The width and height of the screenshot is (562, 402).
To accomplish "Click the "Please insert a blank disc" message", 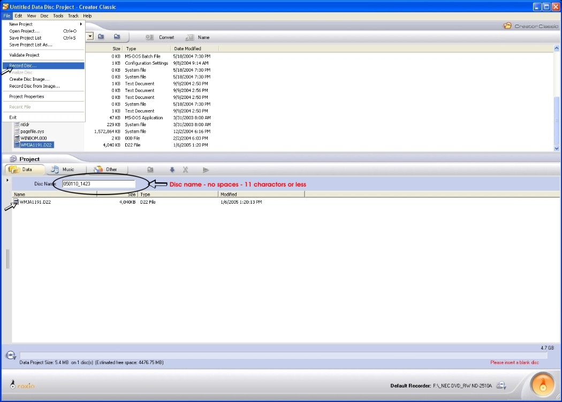I will 514,362.
